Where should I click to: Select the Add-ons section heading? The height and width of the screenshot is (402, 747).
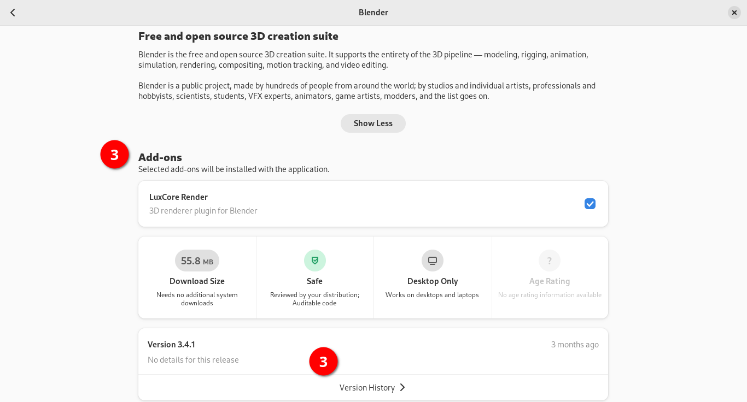(x=160, y=157)
